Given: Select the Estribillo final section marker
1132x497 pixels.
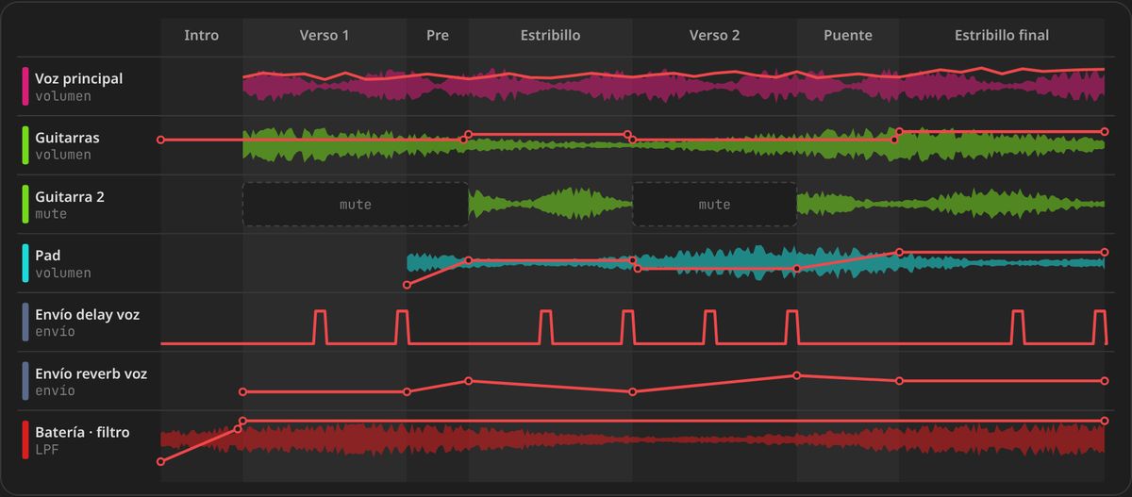Looking at the screenshot, I should coord(1001,35).
